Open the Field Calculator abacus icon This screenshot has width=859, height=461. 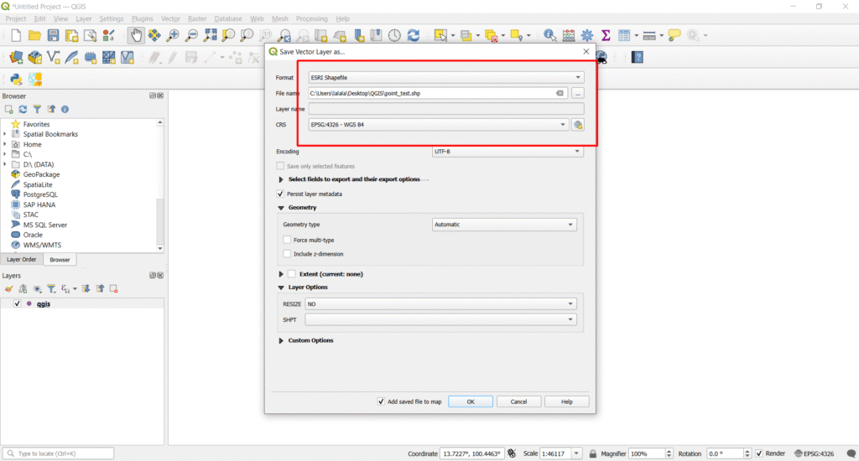[x=569, y=35]
